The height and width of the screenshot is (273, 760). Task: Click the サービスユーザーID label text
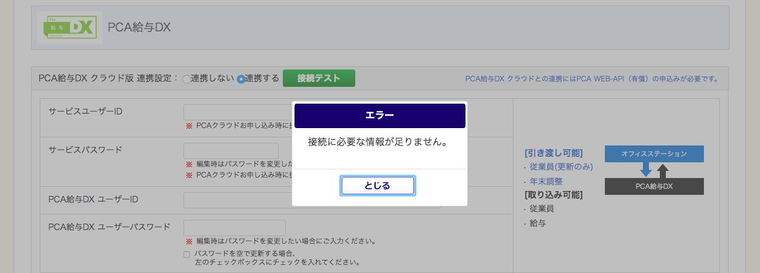[85, 111]
